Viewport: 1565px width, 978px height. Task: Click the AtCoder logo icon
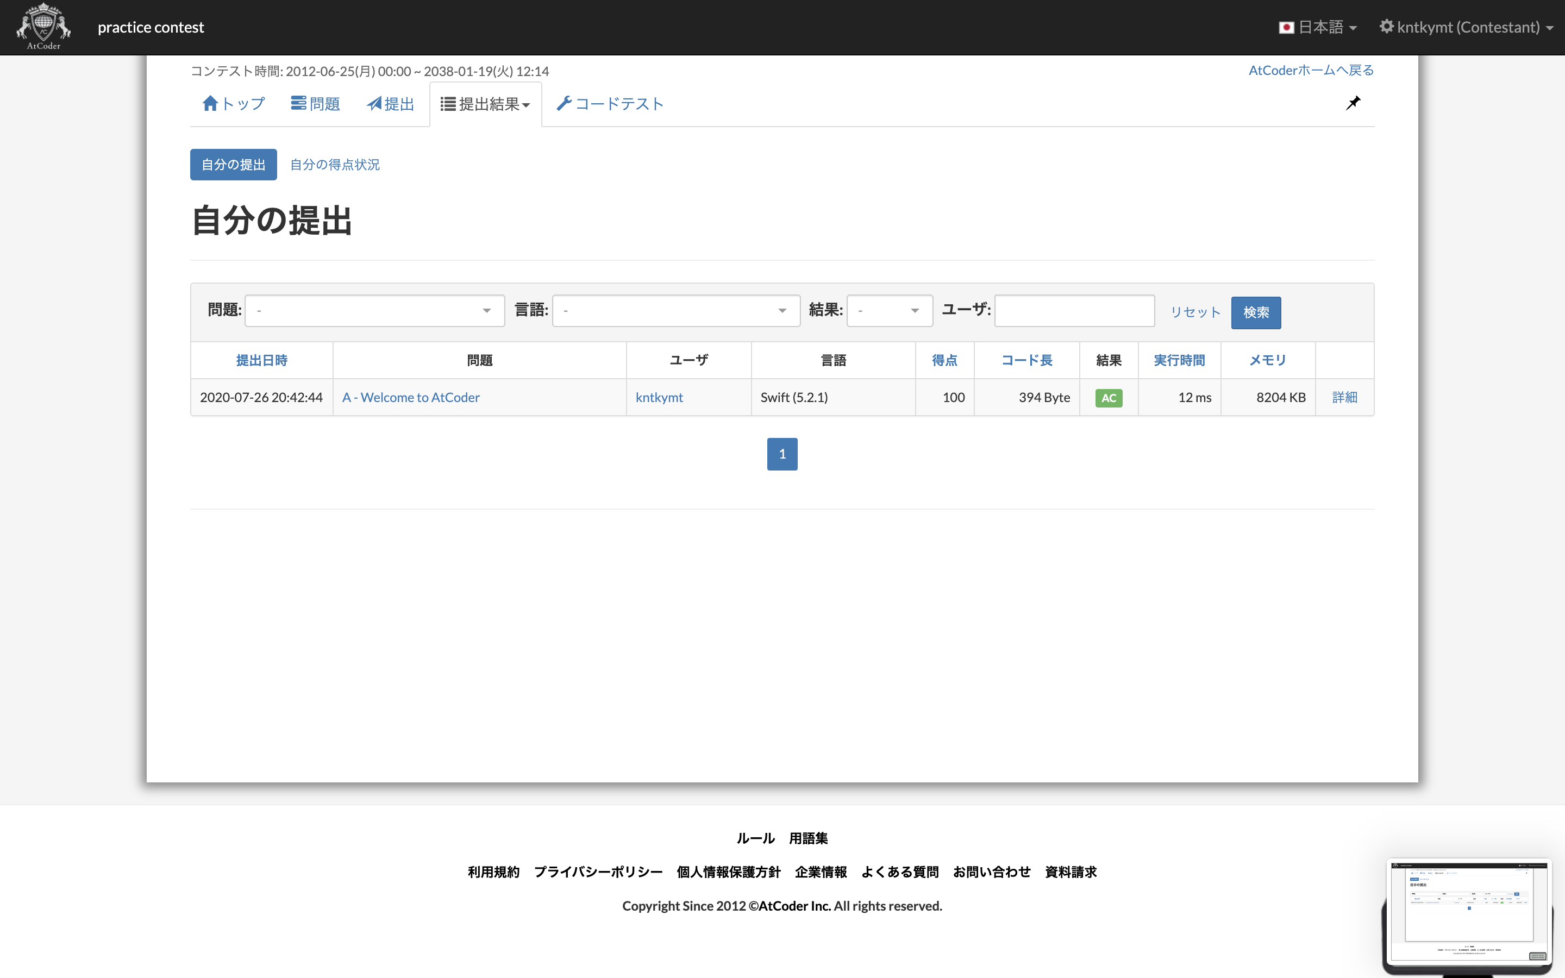(43, 27)
